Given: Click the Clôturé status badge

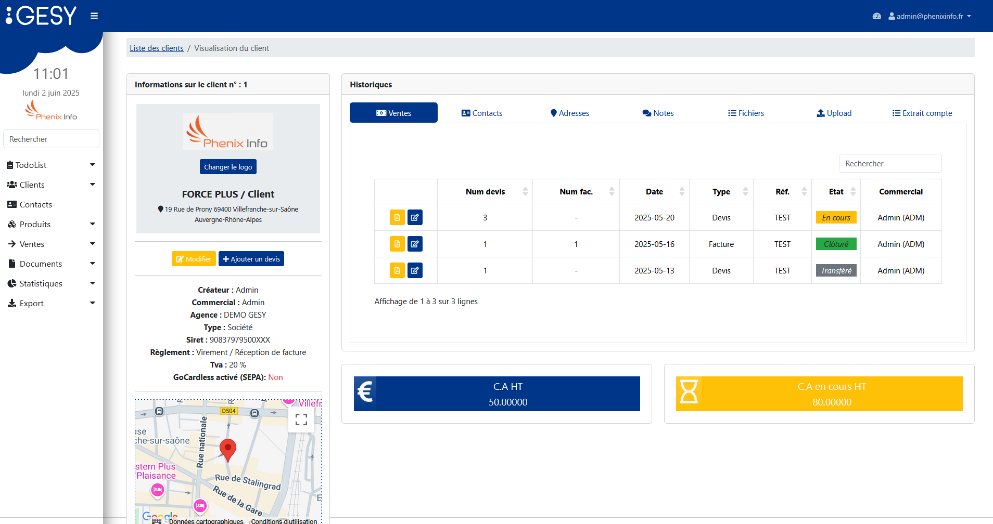Looking at the screenshot, I should (836, 244).
